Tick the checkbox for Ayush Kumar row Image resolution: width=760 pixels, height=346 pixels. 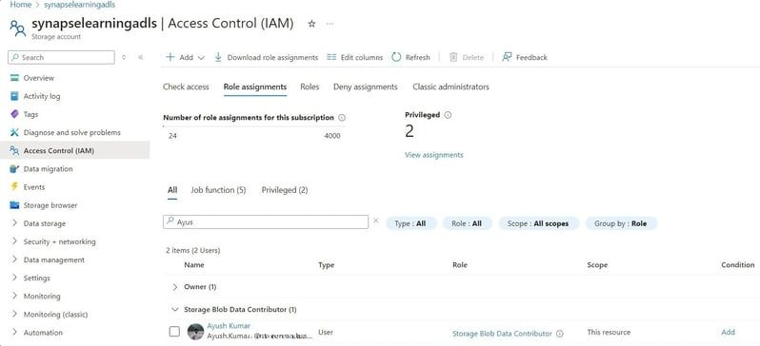click(174, 332)
